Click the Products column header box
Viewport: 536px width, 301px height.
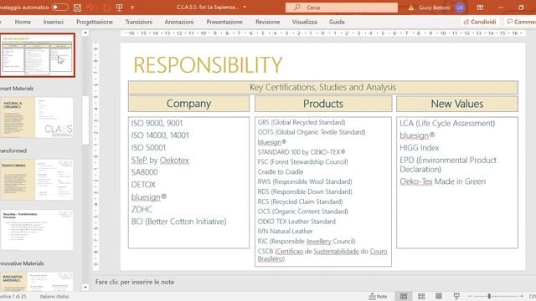323,104
